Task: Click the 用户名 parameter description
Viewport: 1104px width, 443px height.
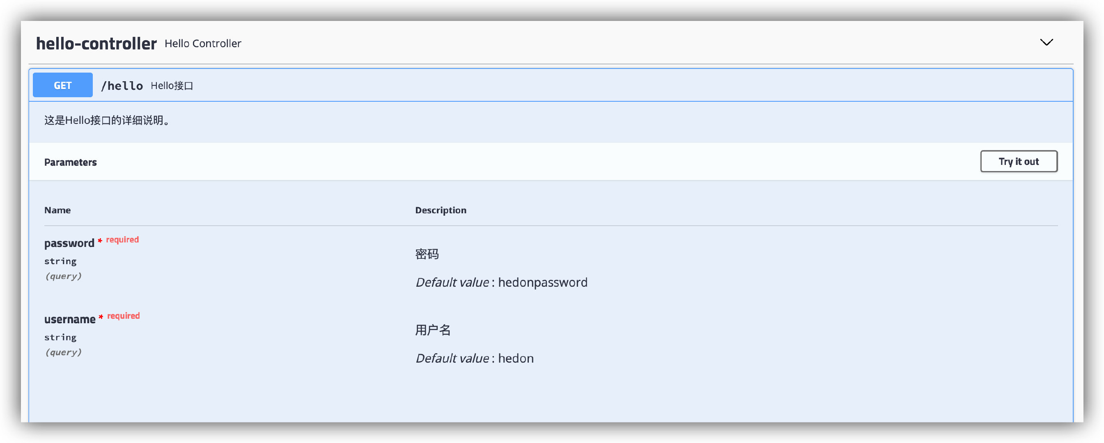Action: tap(432, 330)
